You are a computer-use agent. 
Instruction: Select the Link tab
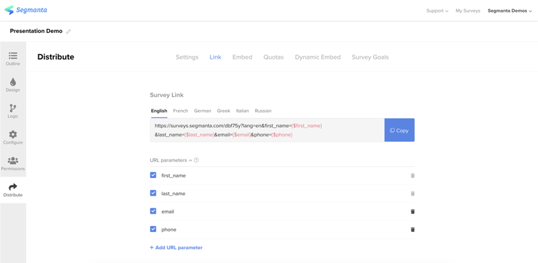point(216,57)
